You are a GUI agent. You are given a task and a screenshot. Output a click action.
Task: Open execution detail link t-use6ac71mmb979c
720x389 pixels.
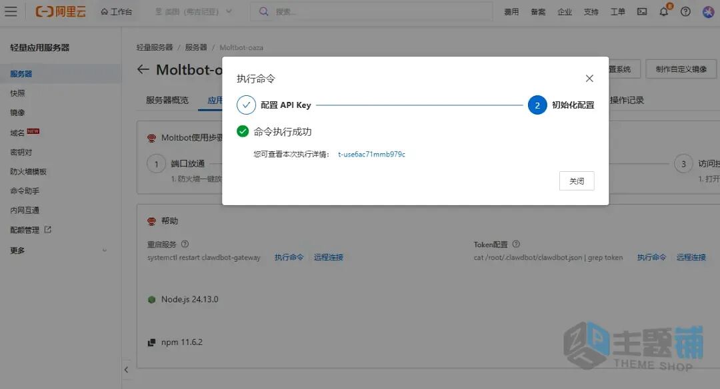[371, 154]
